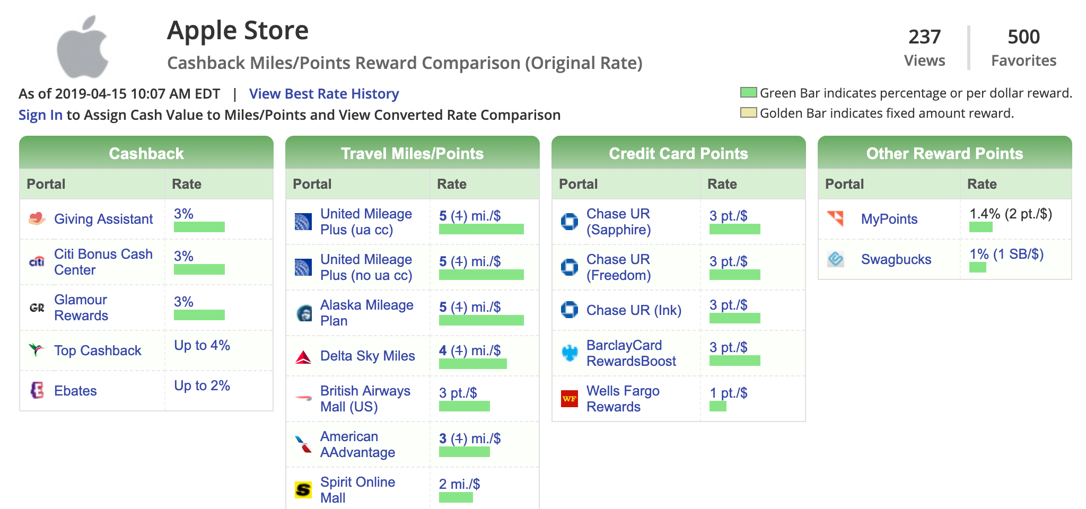The image size is (1086, 509).
Task: Click the golden bar legend swatch
Action: point(748,112)
